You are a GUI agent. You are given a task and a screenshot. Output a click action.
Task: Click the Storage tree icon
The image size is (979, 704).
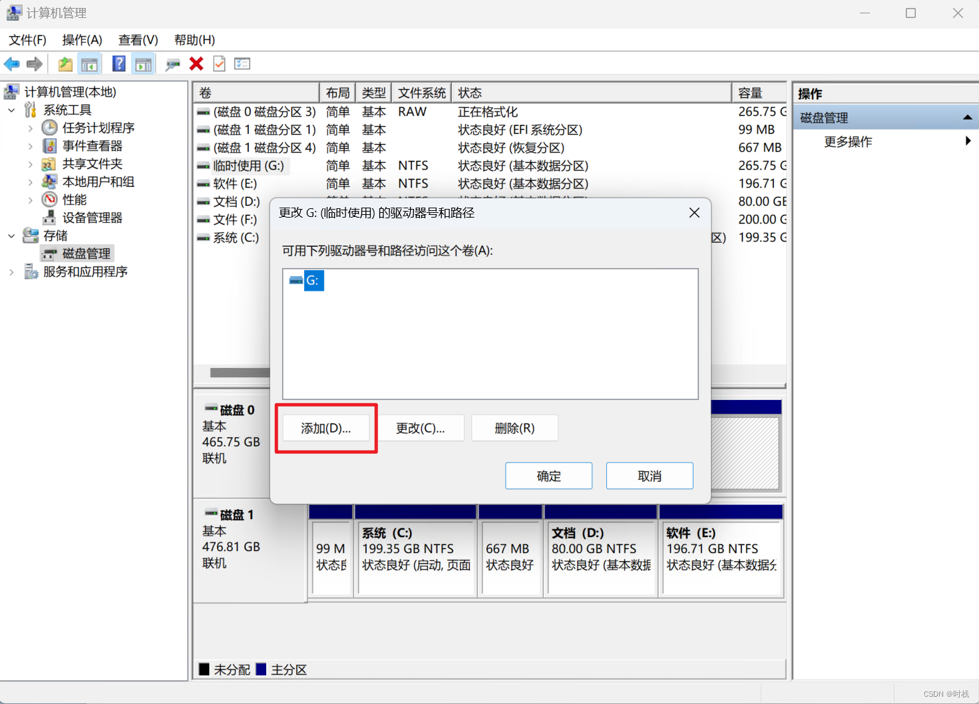pos(31,236)
